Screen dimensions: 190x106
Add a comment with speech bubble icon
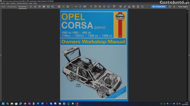coord(120,7)
